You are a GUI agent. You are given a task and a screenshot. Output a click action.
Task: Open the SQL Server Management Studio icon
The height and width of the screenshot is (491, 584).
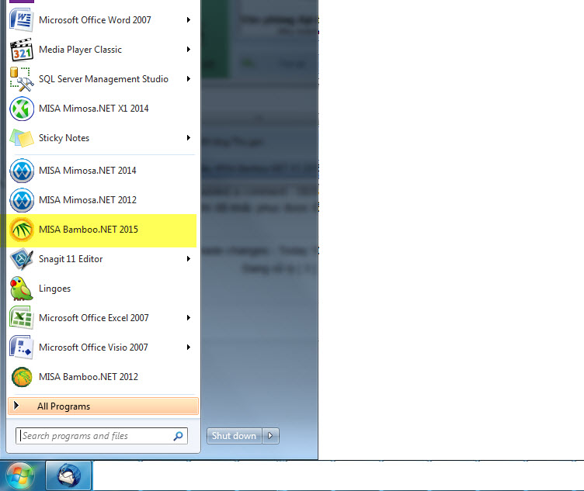pyautogui.click(x=21, y=79)
